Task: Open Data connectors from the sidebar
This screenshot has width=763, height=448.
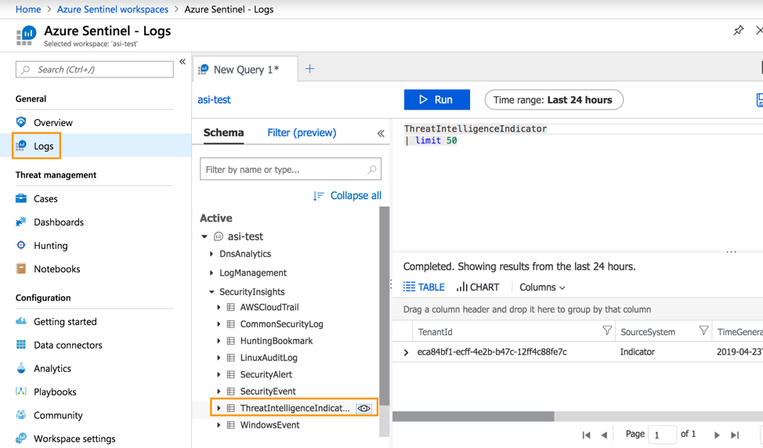Action: click(x=67, y=345)
